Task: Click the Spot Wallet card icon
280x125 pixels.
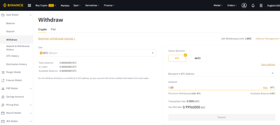Action: coord(3,15)
